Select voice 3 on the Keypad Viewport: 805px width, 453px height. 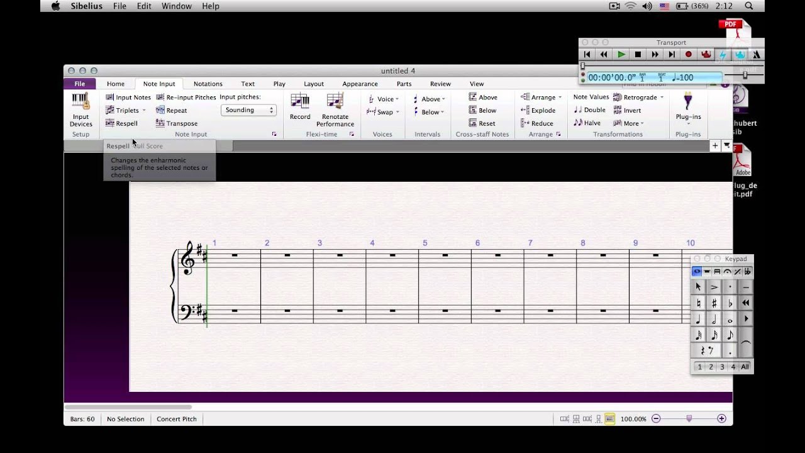tap(722, 367)
